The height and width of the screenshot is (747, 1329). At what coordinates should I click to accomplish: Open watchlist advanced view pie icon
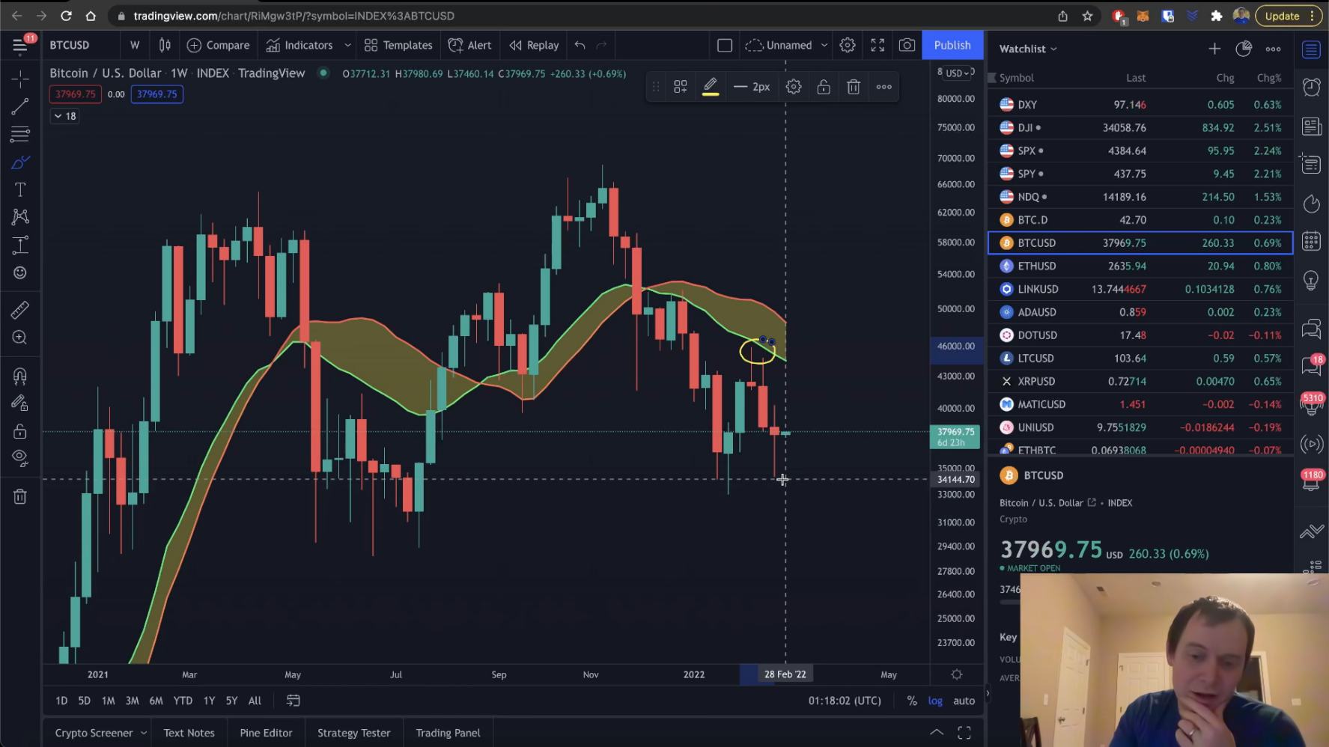[x=1244, y=49]
